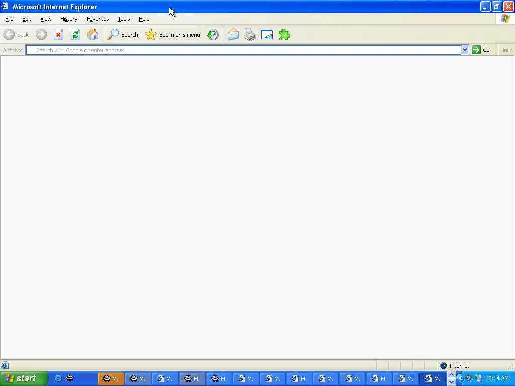515x386 pixels.
Task: Click the Windows flag logo throbber
Action: coord(505,19)
